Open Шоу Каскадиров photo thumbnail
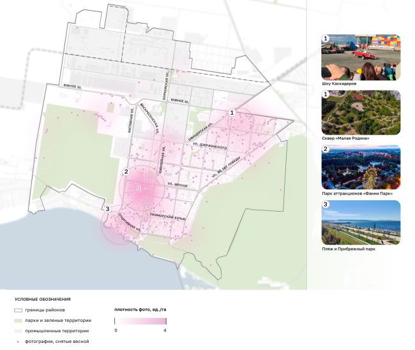 tap(361, 56)
